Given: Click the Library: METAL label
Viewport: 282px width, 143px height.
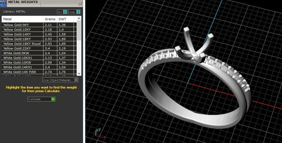Looking at the screenshot, I should coord(14,12).
